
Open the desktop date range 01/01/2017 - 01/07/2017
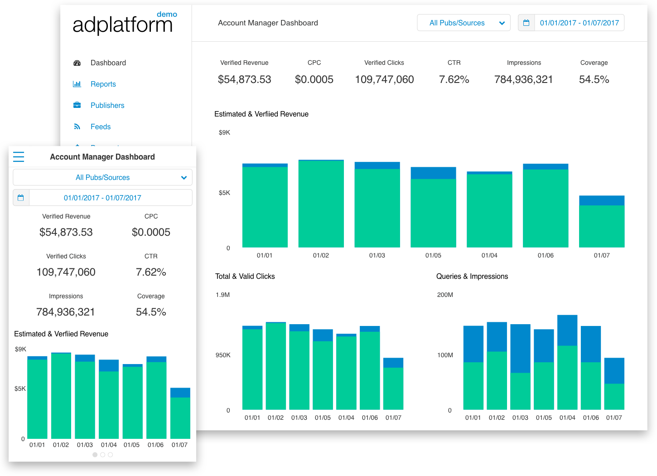(x=579, y=23)
